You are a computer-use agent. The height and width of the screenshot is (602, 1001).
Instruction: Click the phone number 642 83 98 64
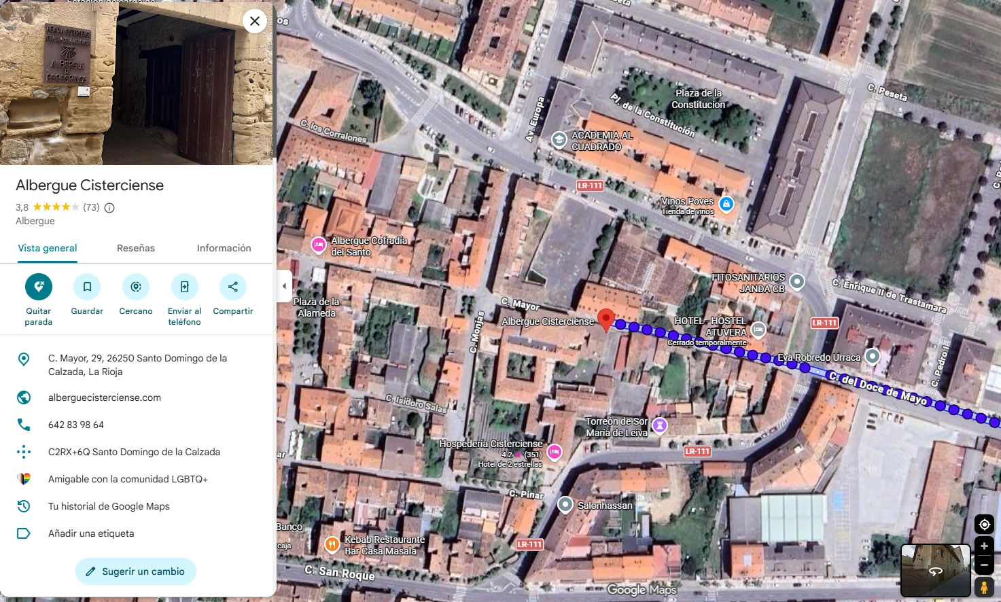76,425
